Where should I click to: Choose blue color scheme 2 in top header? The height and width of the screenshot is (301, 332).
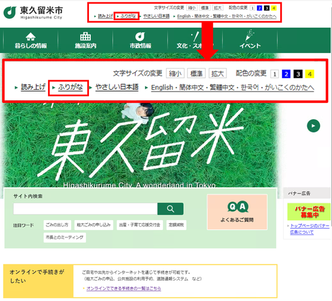tap(259, 8)
